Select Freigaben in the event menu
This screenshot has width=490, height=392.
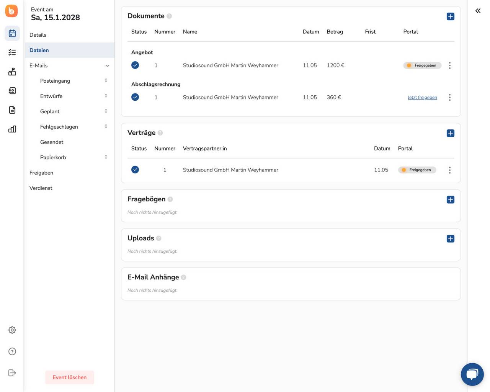(41, 173)
